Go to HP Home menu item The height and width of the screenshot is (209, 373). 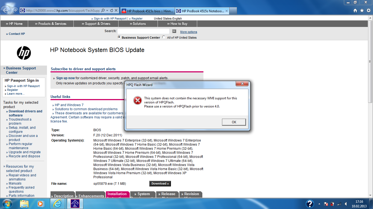[14, 24]
